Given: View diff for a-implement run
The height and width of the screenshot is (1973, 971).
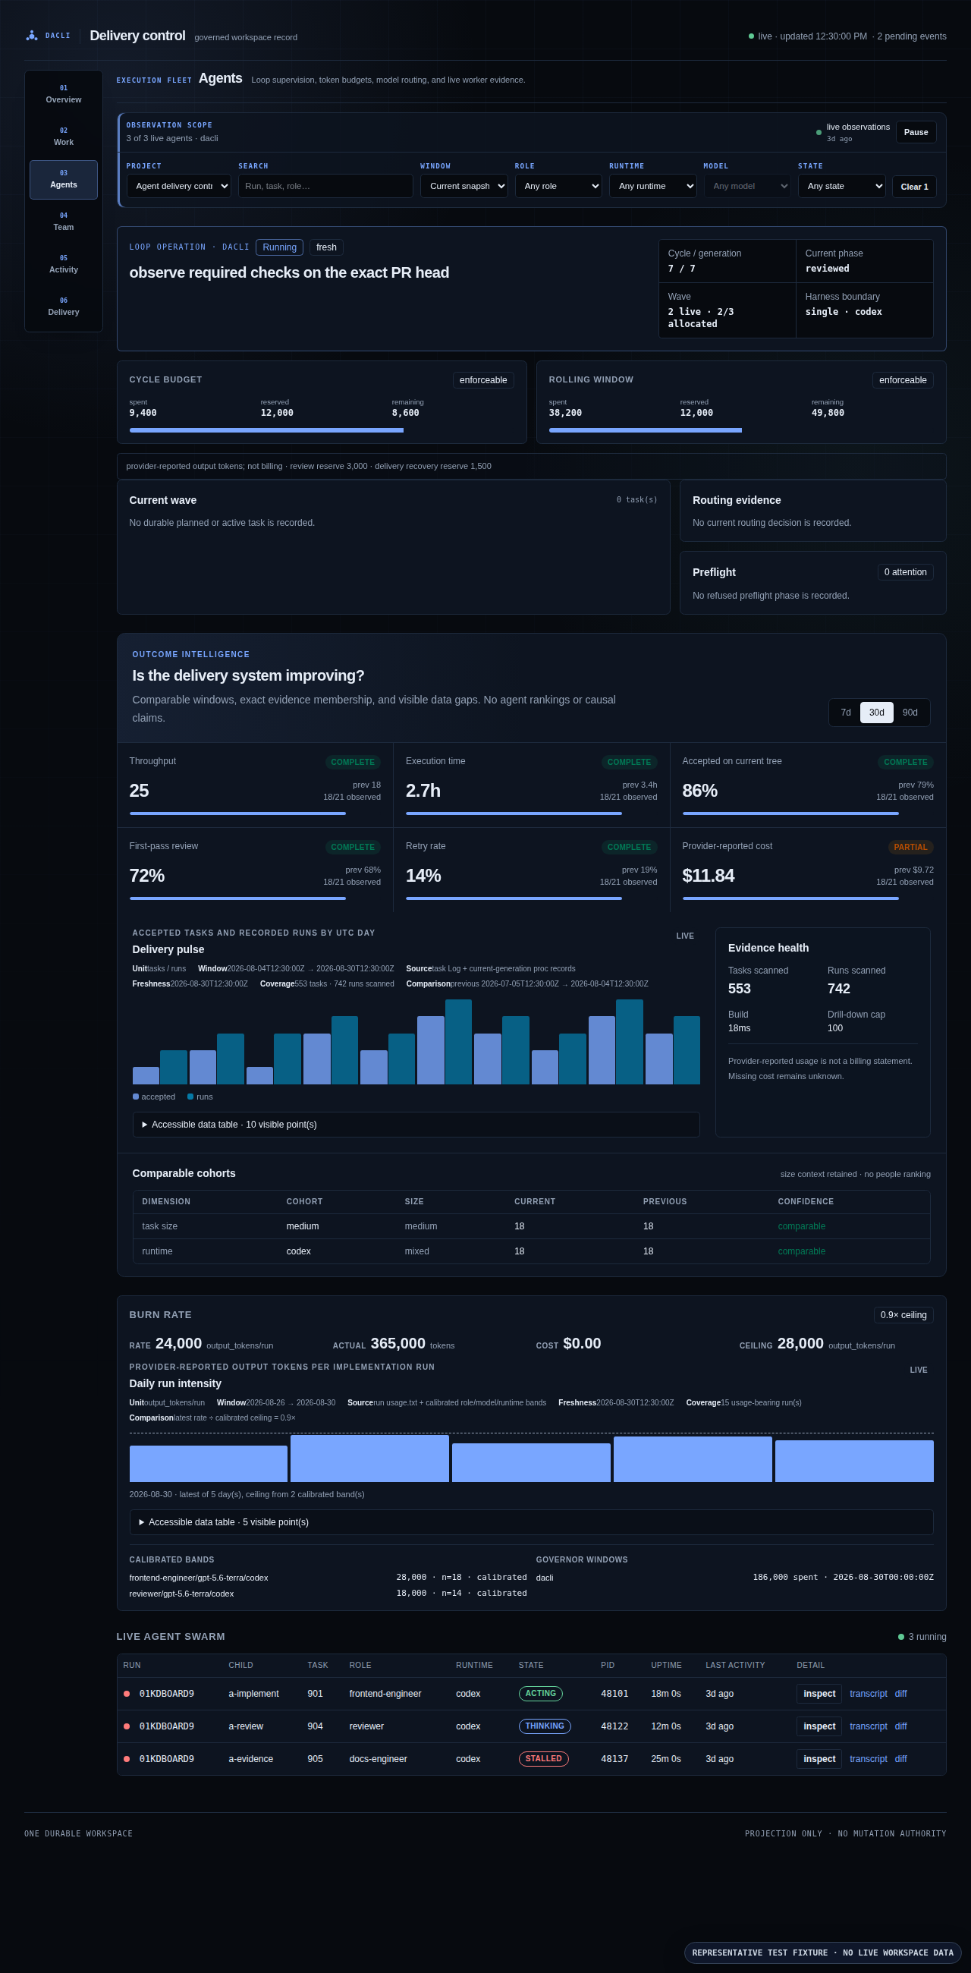Looking at the screenshot, I should coord(900,1694).
